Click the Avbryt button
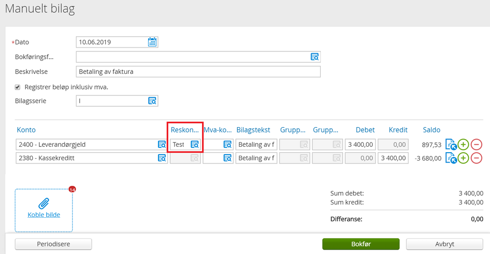The width and height of the screenshot is (490, 254). (x=444, y=244)
